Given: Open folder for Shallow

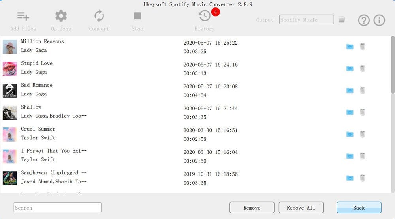Looking at the screenshot, I should 350,112.
